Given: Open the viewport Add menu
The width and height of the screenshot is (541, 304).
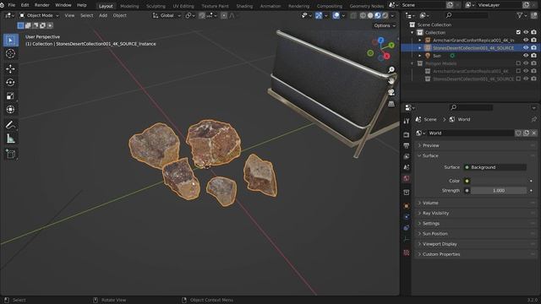Looking at the screenshot, I should (103, 15).
